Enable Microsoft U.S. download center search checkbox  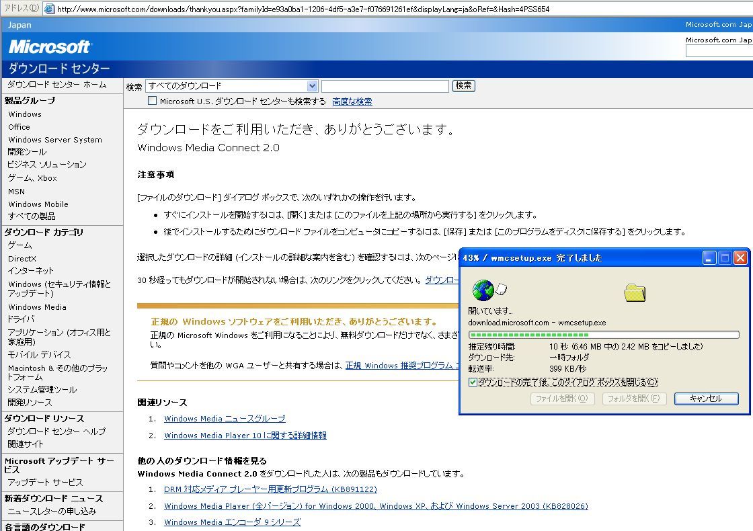(152, 101)
